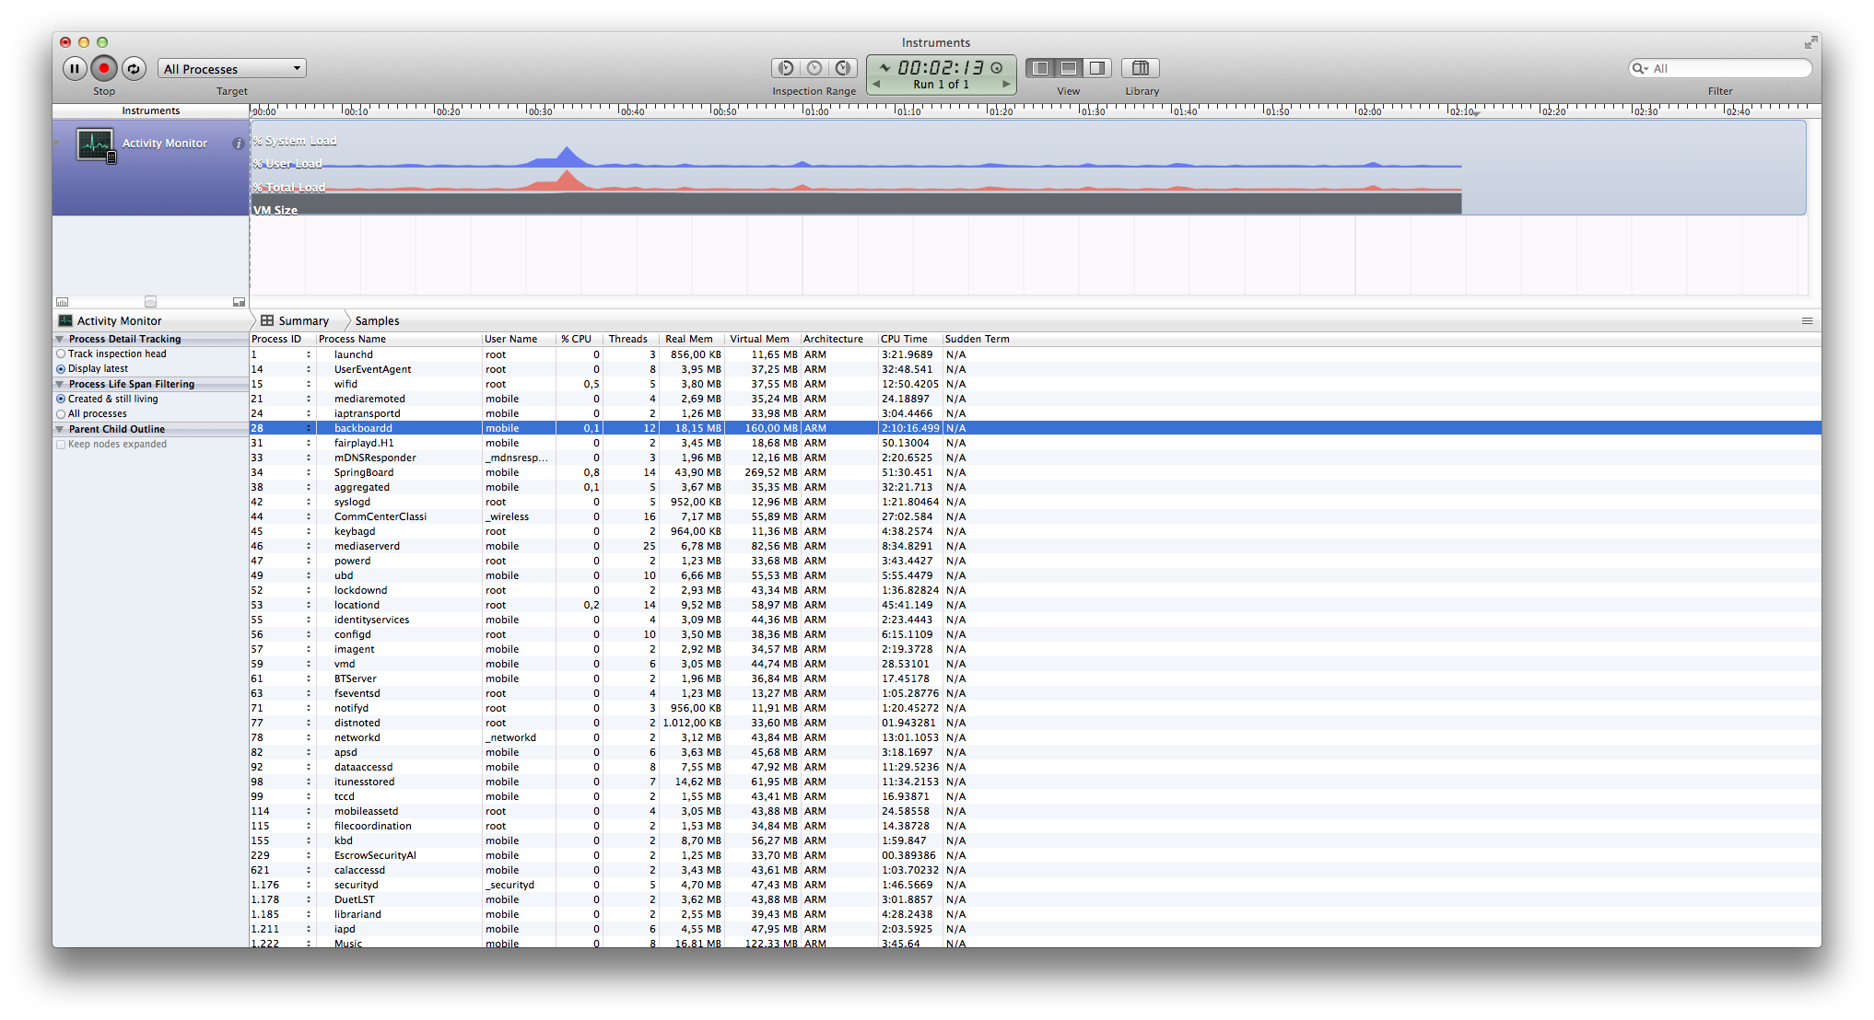1874x1020 pixels.
Task: Set inspection range start icon
Action: coord(786,68)
